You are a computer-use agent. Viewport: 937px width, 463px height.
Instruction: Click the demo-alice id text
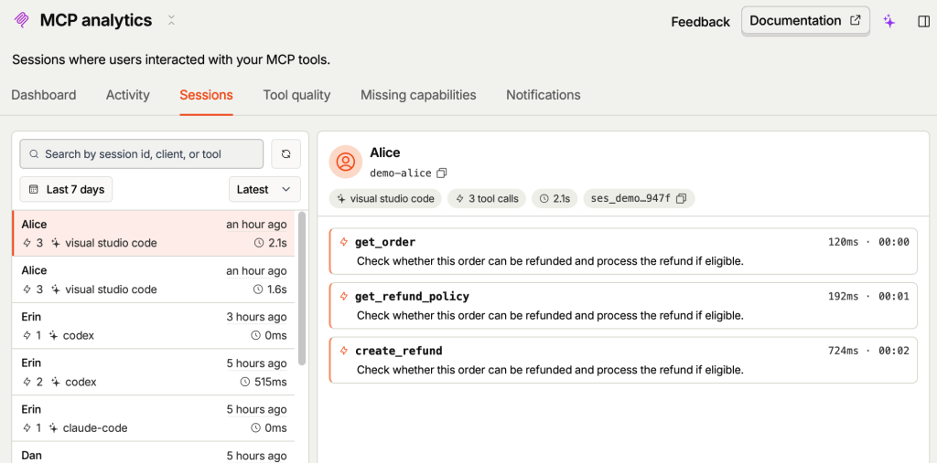pos(401,173)
